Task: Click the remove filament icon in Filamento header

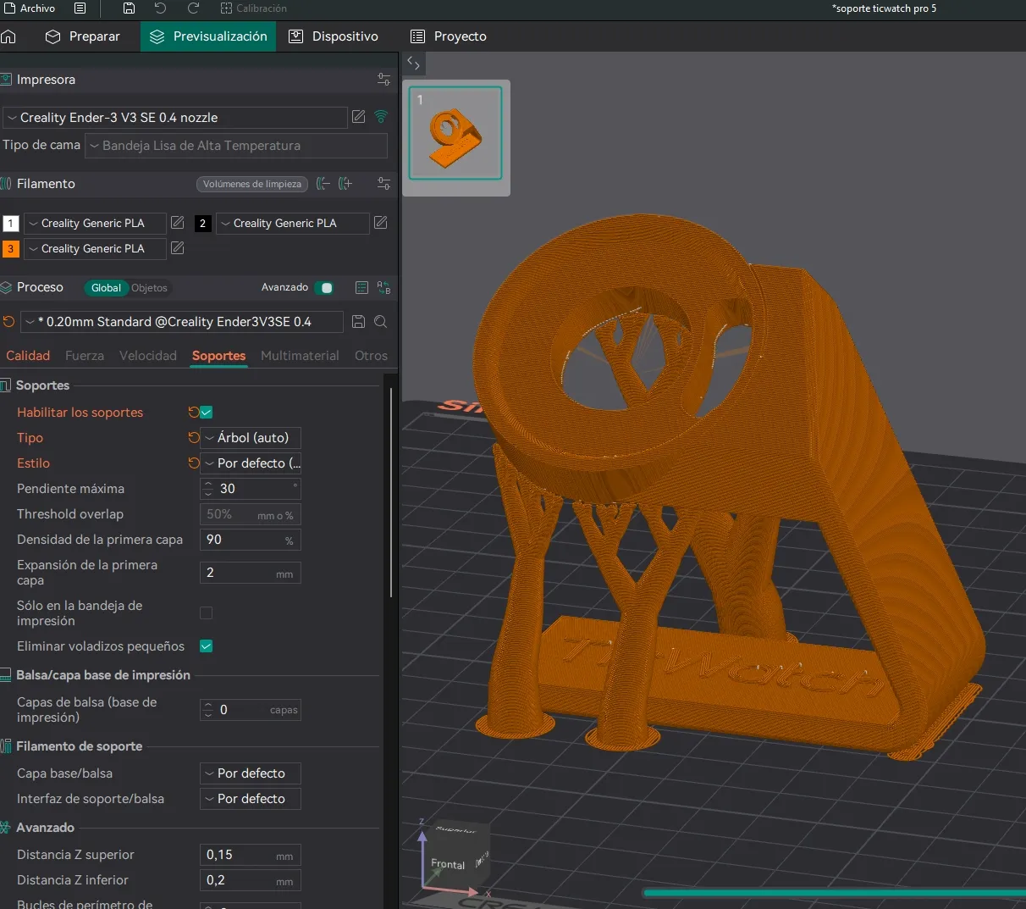Action: pyautogui.click(x=323, y=184)
